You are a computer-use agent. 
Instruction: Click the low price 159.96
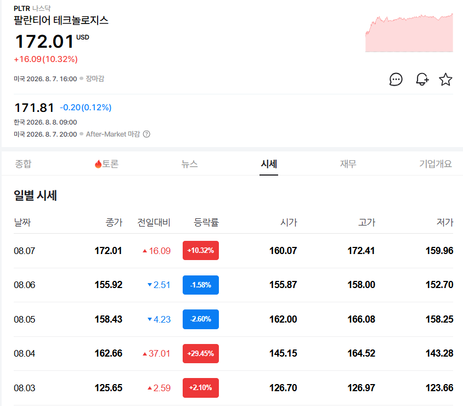coord(439,251)
